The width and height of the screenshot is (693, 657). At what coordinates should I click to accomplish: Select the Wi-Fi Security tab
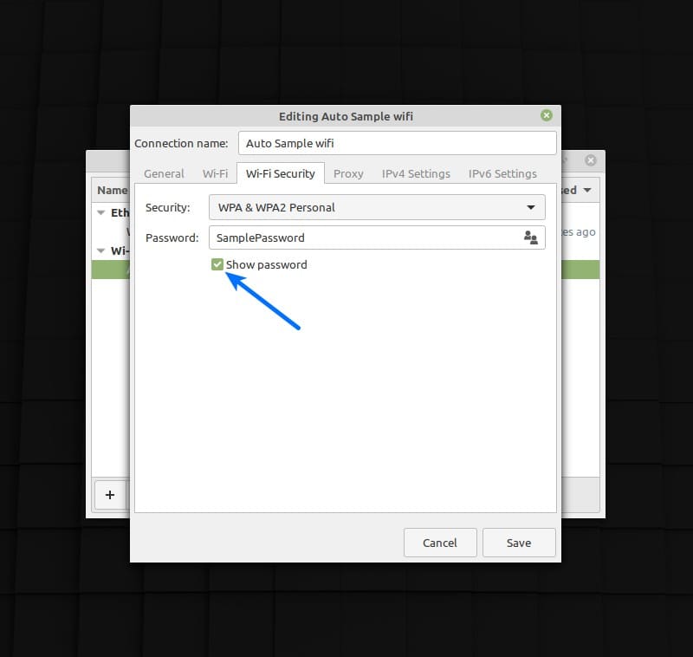[280, 173]
